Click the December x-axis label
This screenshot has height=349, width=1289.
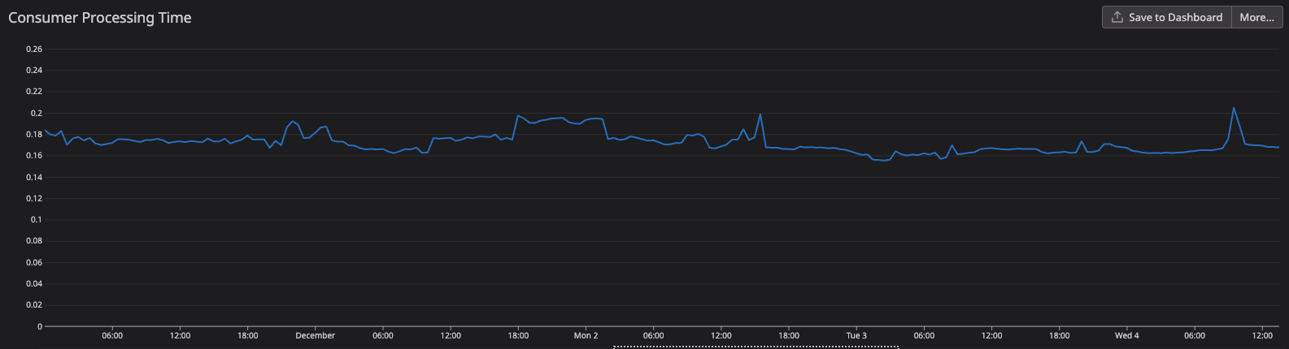[x=315, y=336]
